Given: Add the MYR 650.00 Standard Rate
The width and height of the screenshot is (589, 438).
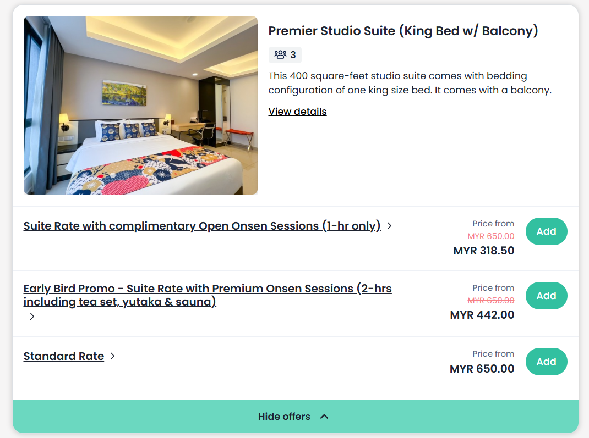Looking at the screenshot, I should [x=546, y=362].
